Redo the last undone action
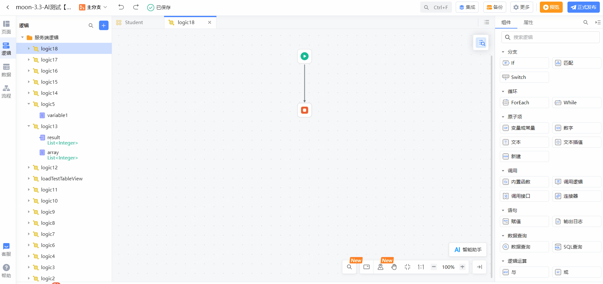This screenshot has height=284, width=603. click(136, 7)
